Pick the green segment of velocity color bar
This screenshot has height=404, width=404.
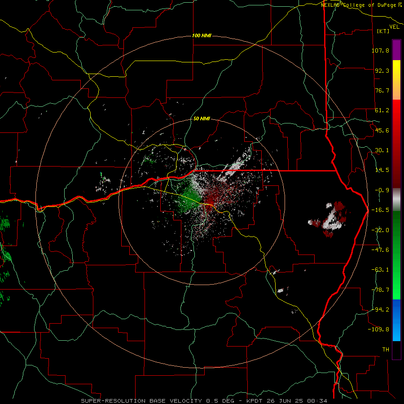click(396, 255)
